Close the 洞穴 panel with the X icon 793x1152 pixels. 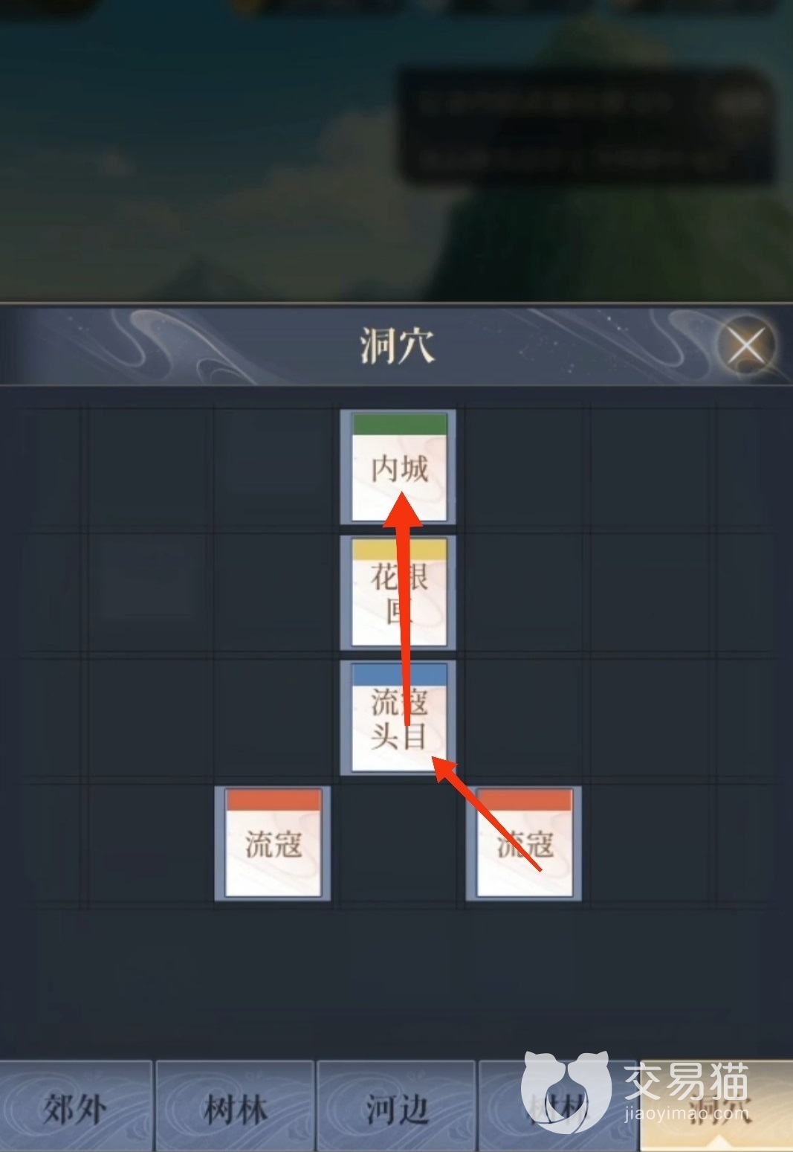(x=746, y=346)
